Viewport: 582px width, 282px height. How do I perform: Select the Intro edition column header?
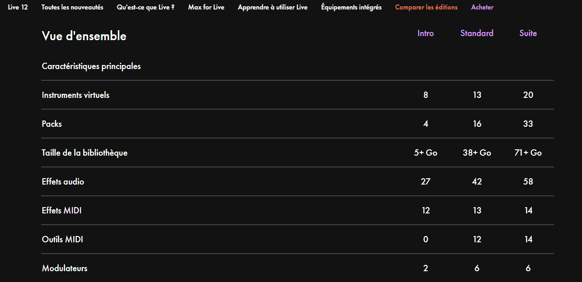point(426,33)
